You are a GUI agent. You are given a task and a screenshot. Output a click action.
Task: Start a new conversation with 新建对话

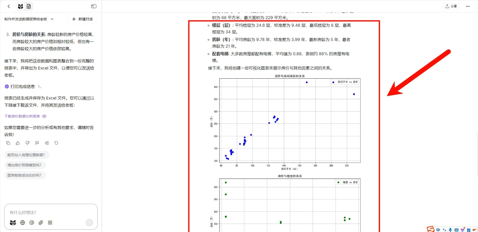click(82, 19)
